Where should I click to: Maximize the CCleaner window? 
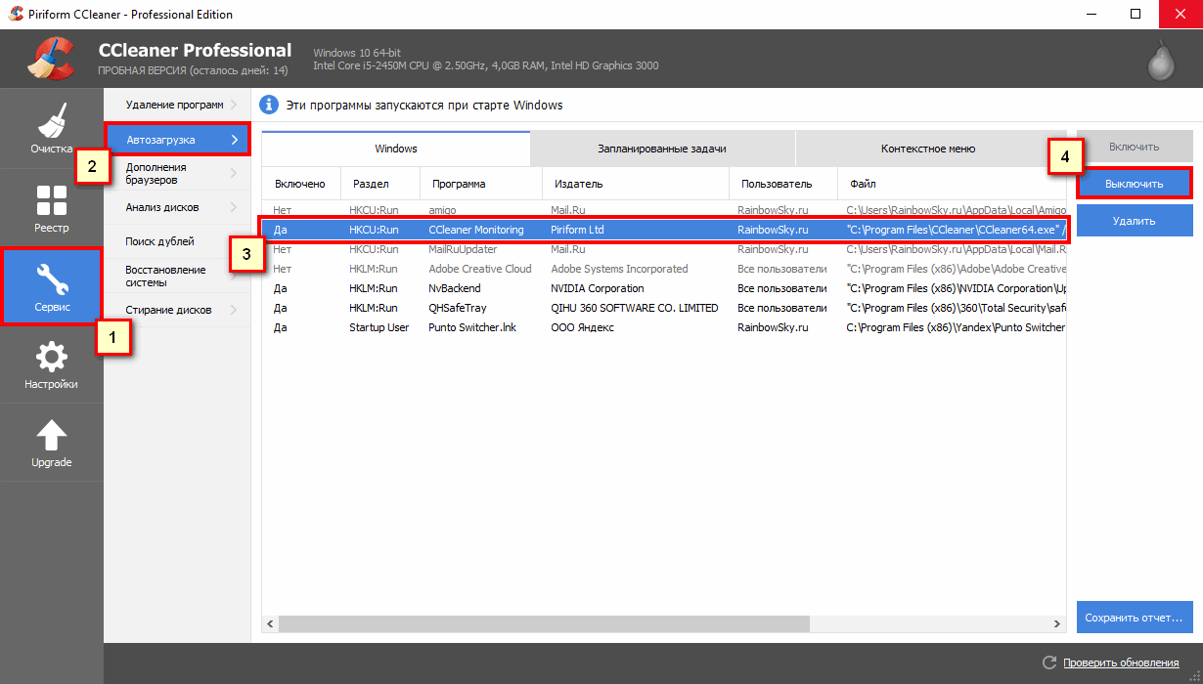(x=1136, y=15)
